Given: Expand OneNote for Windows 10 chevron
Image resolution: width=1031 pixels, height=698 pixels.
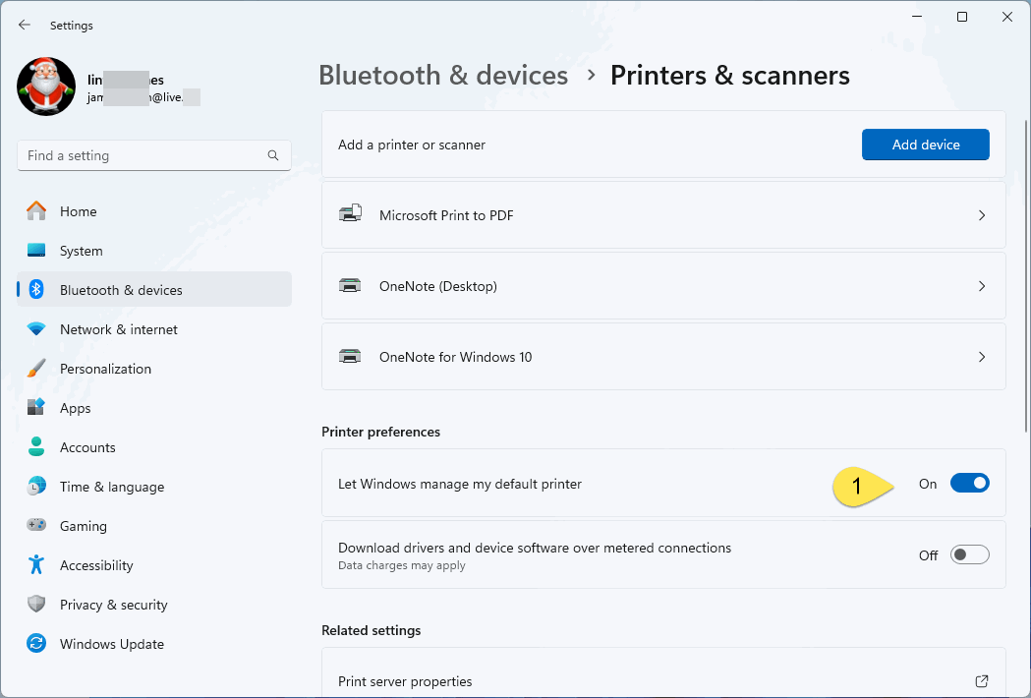Looking at the screenshot, I should tap(982, 357).
